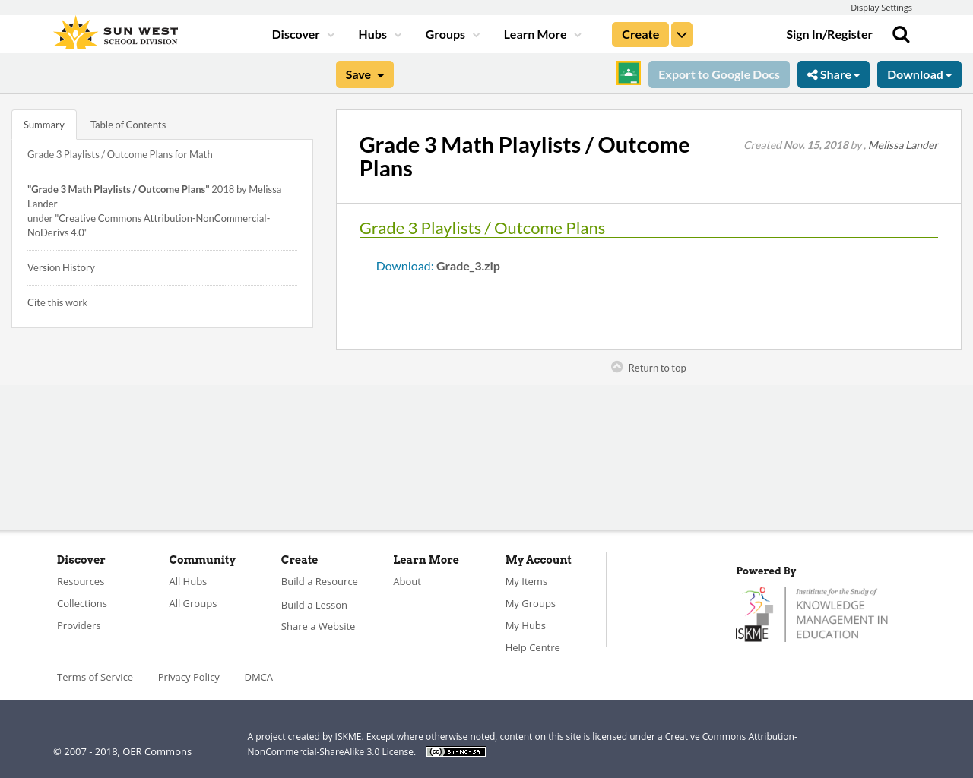Image resolution: width=973 pixels, height=778 pixels.
Task: Click the Sun West School Division logo
Action: [x=116, y=34]
